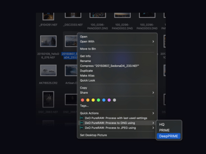Image resolution: width=206 pixels, height=154 pixels.
Task: Apply the blue color tag
Action: coord(104,100)
